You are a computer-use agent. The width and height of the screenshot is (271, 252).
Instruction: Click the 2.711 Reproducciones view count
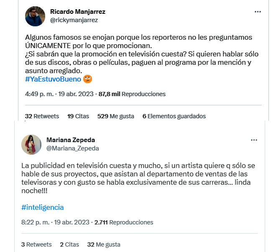pos(124,222)
